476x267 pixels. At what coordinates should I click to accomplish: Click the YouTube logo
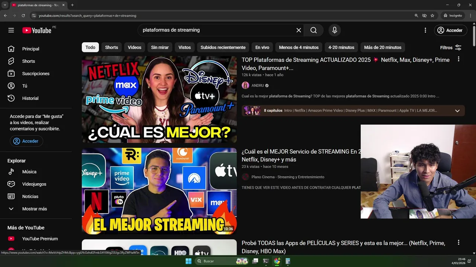tap(36, 30)
